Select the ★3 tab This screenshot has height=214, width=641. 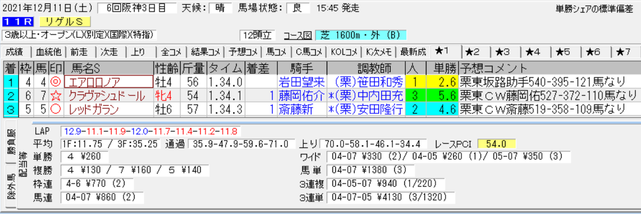504,52
